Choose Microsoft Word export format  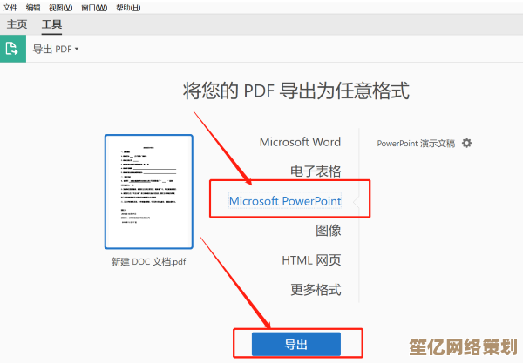[300, 142]
